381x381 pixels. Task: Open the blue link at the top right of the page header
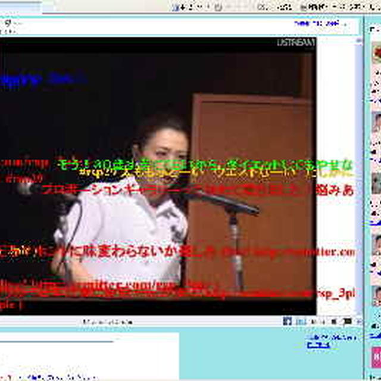(x=317, y=23)
